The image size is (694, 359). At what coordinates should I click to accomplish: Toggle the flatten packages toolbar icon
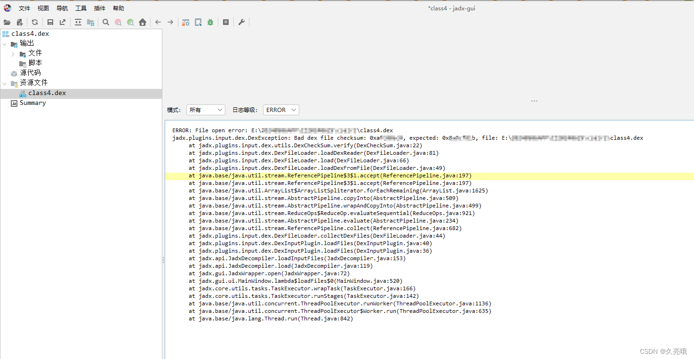click(x=90, y=22)
